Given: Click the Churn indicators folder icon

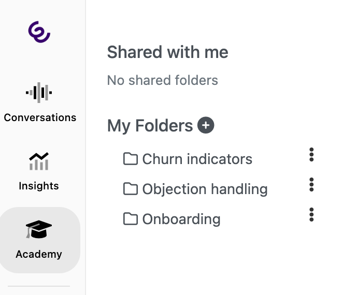Looking at the screenshot, I should (131, 159).
